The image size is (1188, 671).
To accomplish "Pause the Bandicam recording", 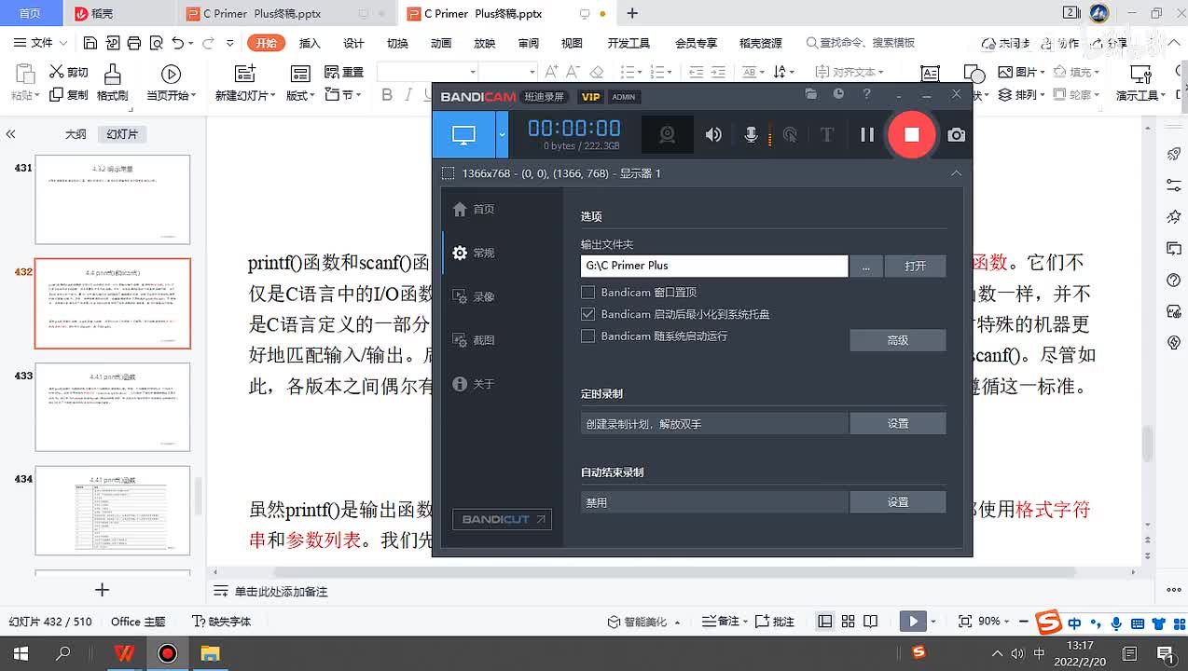I will (867, 134).
